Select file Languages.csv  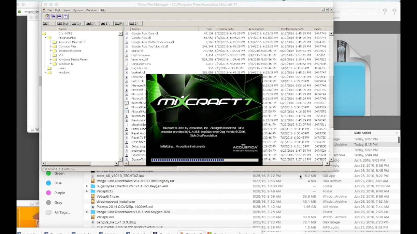coord(141,64)
